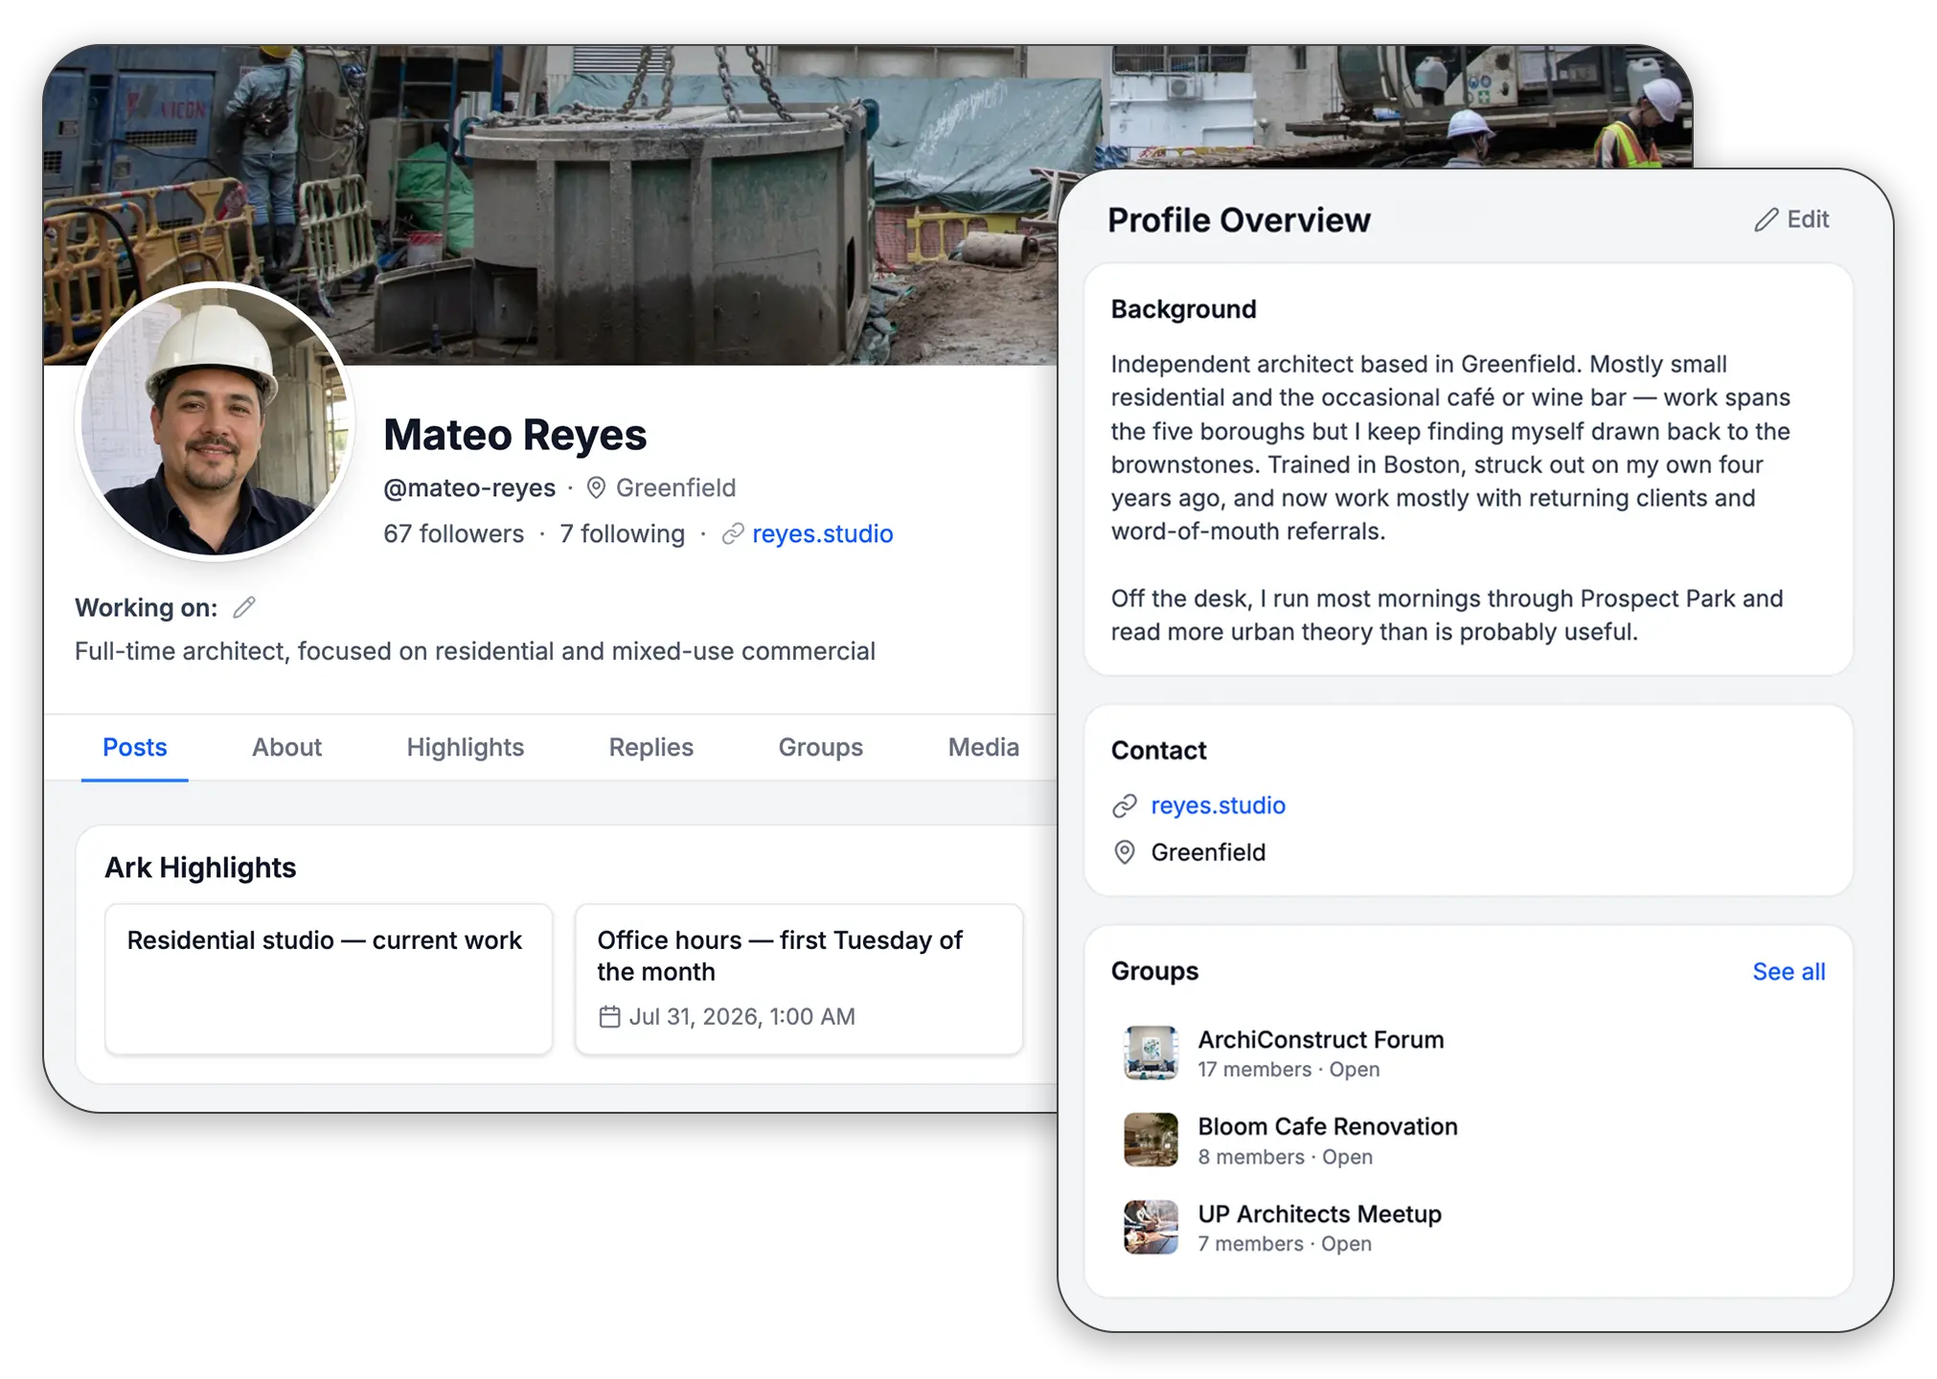
Task: Click the Jul 31, 2026, 1:00 AM date
Action: pyautogui.click(x=741, y=1017)
